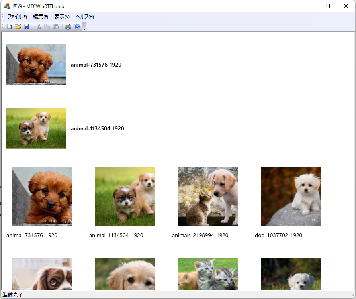Select the large two puppies on grass thumbnail

(125, 197)
